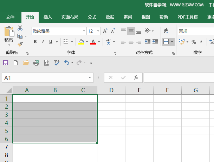The width and height of the screenshot is (214, 162).
Task: Create new blank workbook icon
Action: (x=15, y=63)
